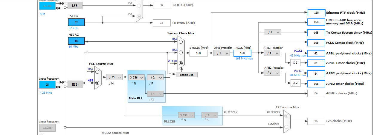The image size is (374, 135).
Task: Click the To RTC (KHz) value box
Action: click(x=161, y=5)
